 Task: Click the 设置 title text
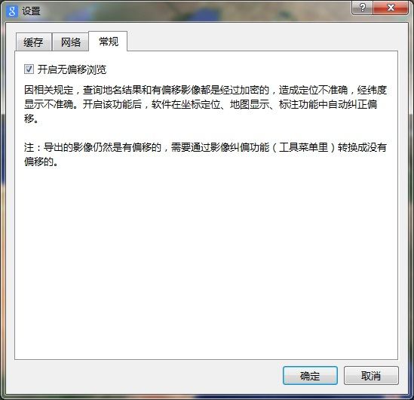pos(31,11)
